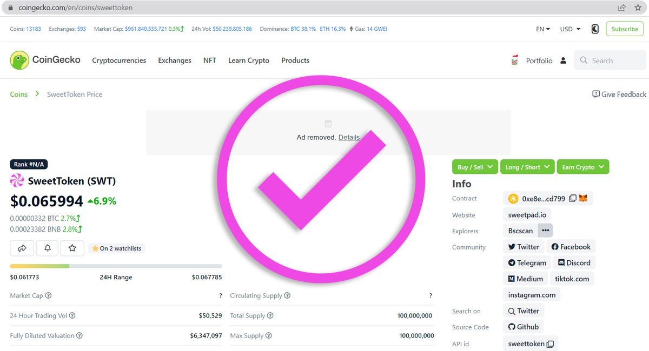Image resolution: width=649 pixels, height=351 pixels.
Task: Open Fully Diluted Valuation info icon
Action: coord(80,336)
